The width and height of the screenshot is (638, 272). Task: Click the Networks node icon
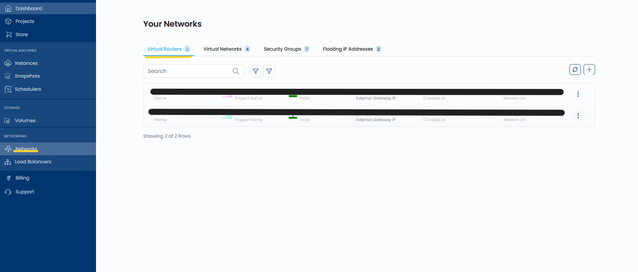[8, 149]
